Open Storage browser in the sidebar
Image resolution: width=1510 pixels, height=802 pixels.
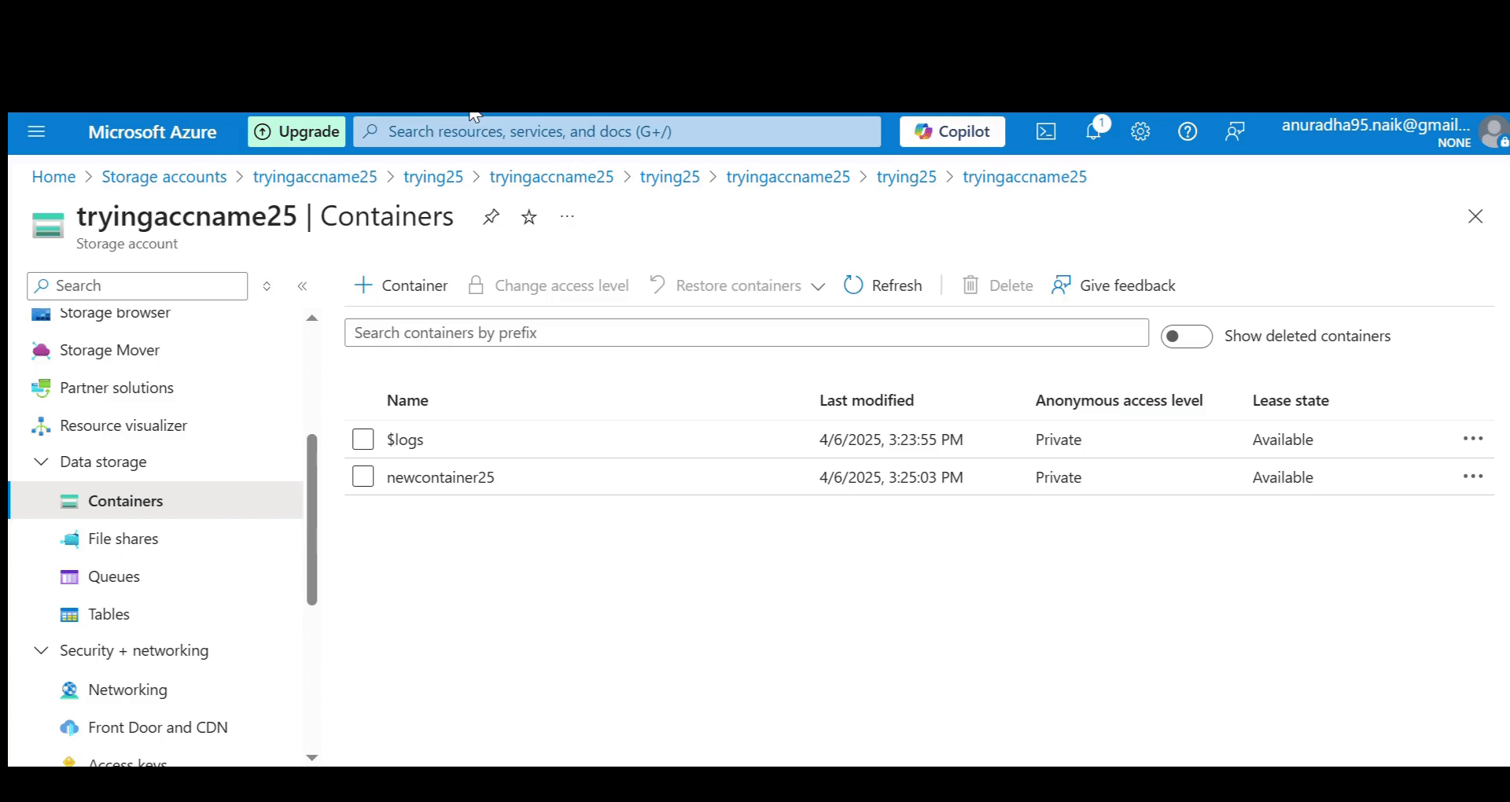click(x=115, y=313)
